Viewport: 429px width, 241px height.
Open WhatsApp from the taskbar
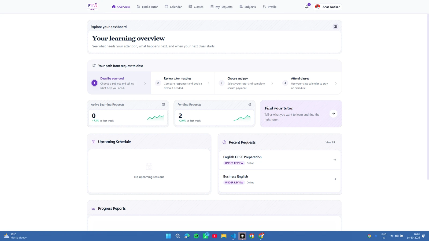pyautogui.click(x=206, y=236)
